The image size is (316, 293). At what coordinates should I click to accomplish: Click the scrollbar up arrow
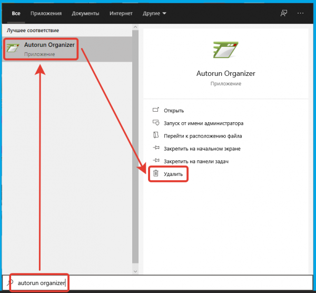coord(135,27)
